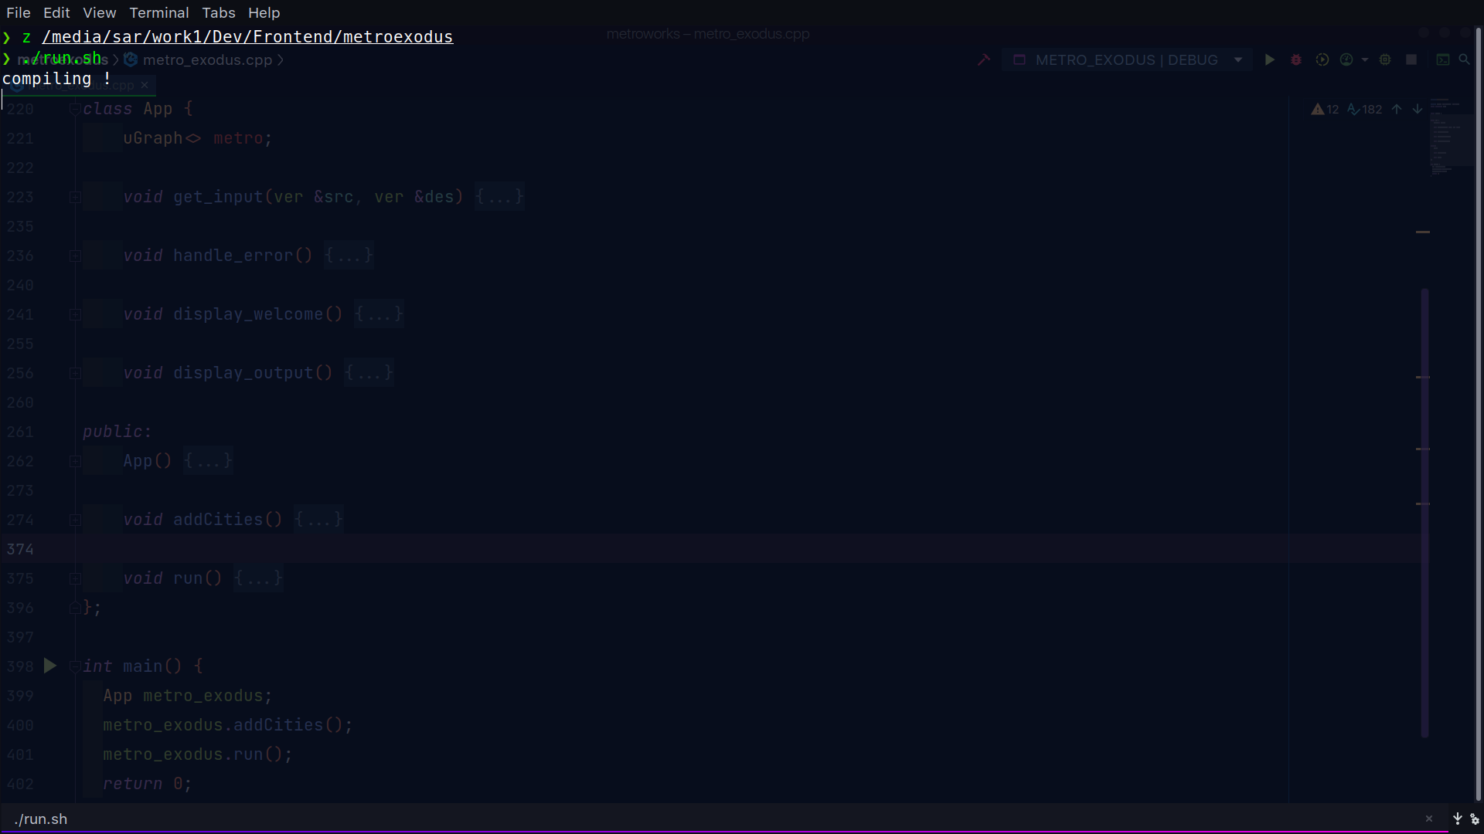Screen dimensions: 1484x834
Task: Toggle the fold marker on addCities
Action: click(x=75, y=520)
